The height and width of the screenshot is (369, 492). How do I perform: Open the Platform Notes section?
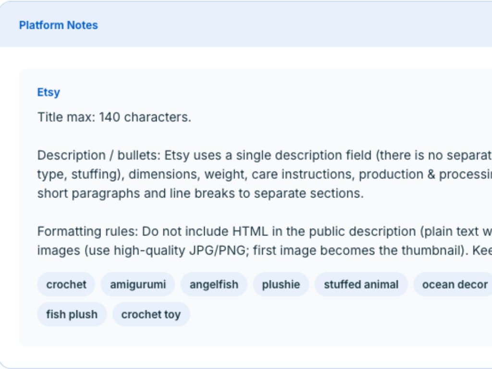(58, 25)
